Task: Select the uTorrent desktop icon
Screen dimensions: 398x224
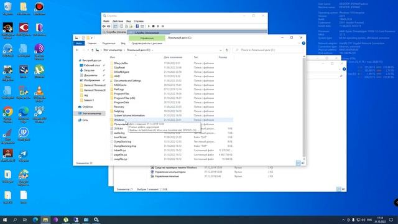Action: [x=39, y=72]
